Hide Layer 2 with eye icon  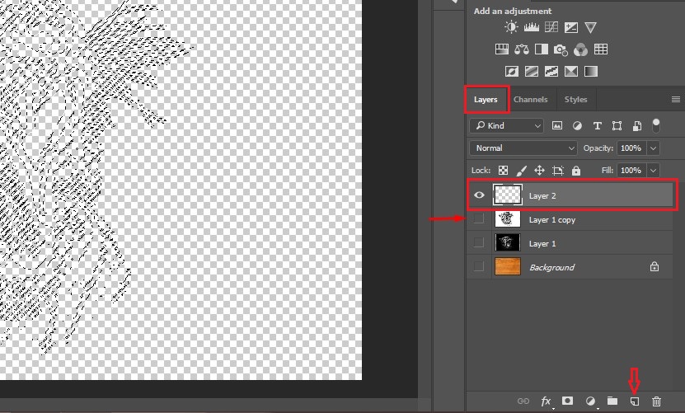click(x=479, y=195)
